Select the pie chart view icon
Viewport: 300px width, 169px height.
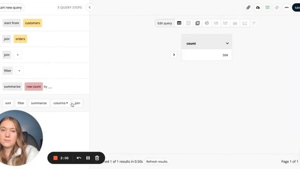pos(207,23)
